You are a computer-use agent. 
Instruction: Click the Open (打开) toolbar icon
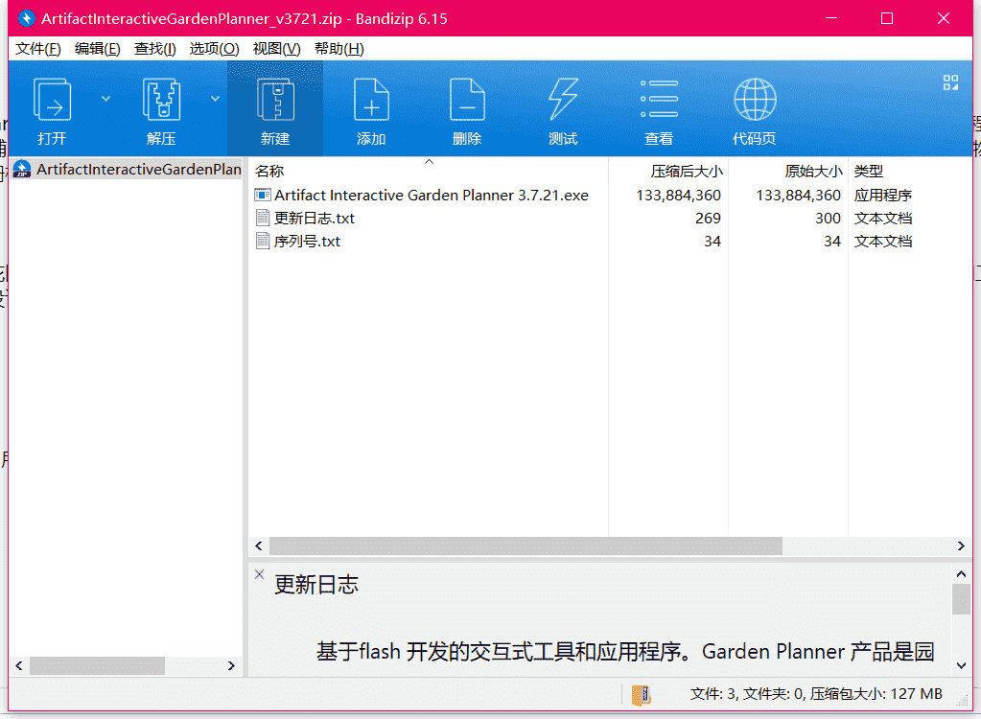pos(52,99)
